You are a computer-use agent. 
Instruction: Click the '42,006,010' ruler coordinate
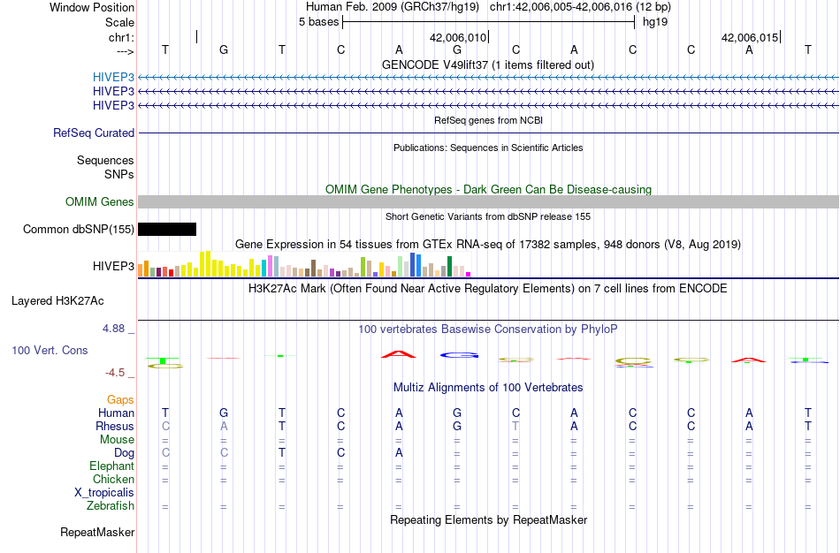pyautogui.click(x=458, y=38)
